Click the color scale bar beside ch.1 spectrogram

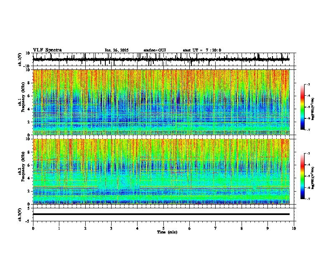(x=303, y=107)
